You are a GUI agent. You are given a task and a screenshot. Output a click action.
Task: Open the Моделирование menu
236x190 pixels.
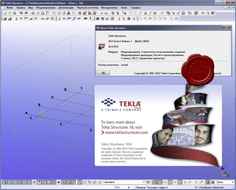point(46,7)
